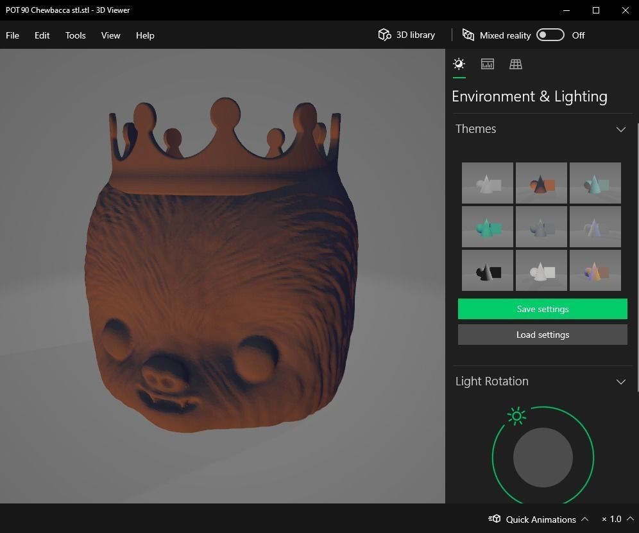Select the light gray shapes theme thumbnail
The width and height of the screenshot is (639, 533).
(541, 270)
